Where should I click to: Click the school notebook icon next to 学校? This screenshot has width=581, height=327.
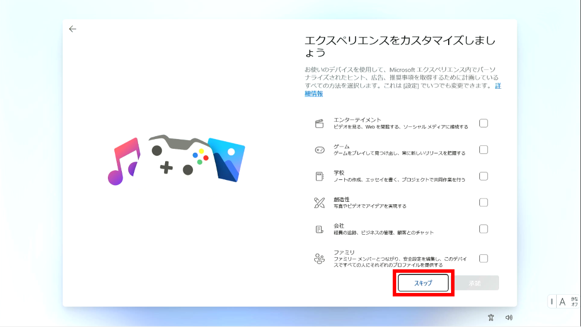click(x=319, y=176)
